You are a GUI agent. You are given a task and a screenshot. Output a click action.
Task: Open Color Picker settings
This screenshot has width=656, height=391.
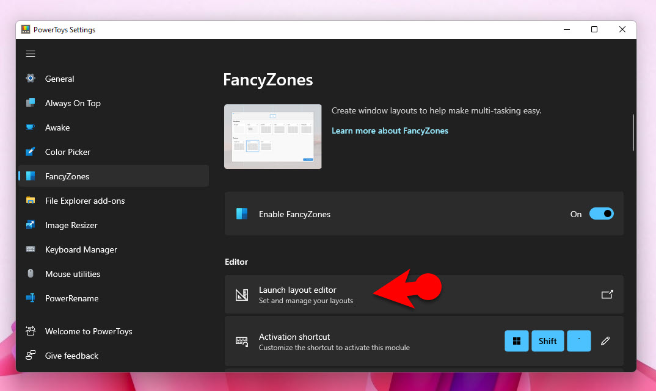[x=114, y=152]
